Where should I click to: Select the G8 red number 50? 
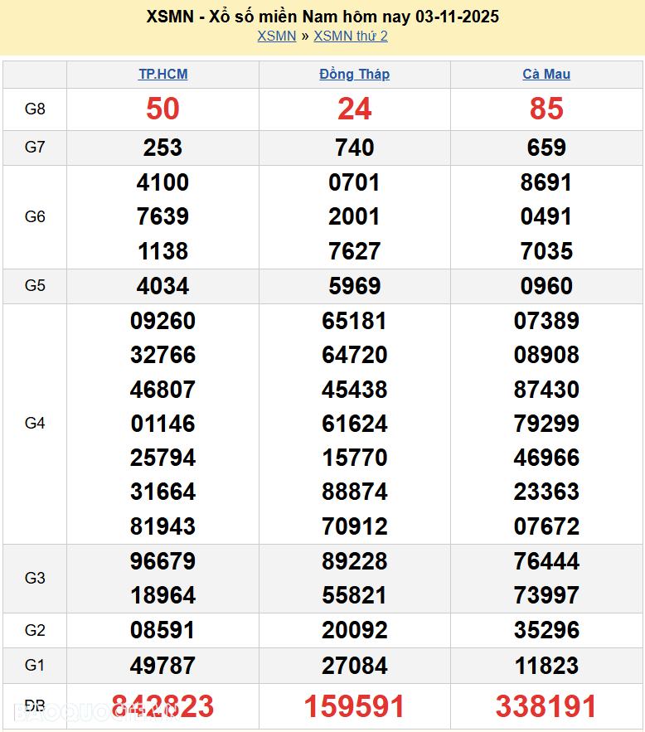coord(162,109)
